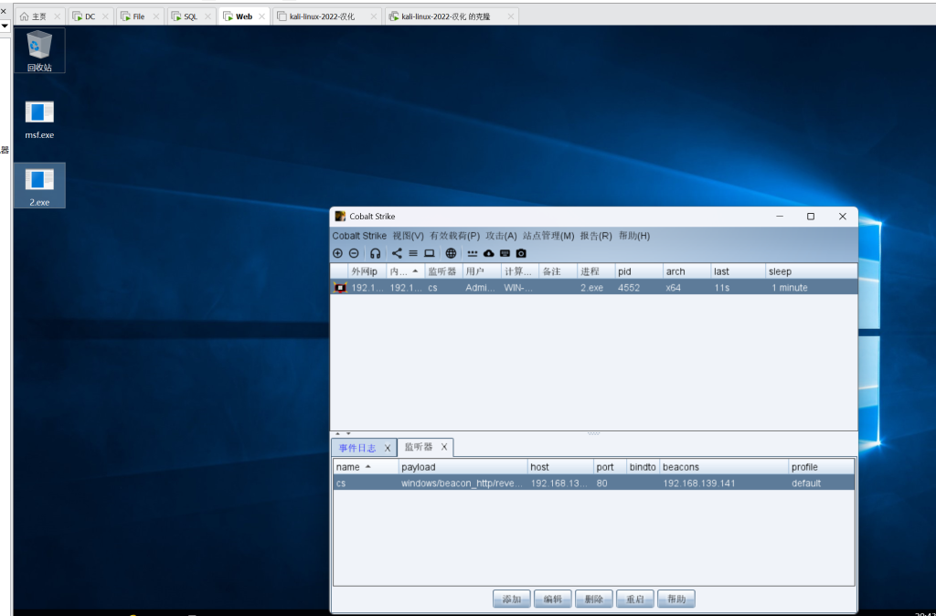Screen dimensions: 936x616
Task: Close the 事件日志 tab
Action: [x=388, y=448]
